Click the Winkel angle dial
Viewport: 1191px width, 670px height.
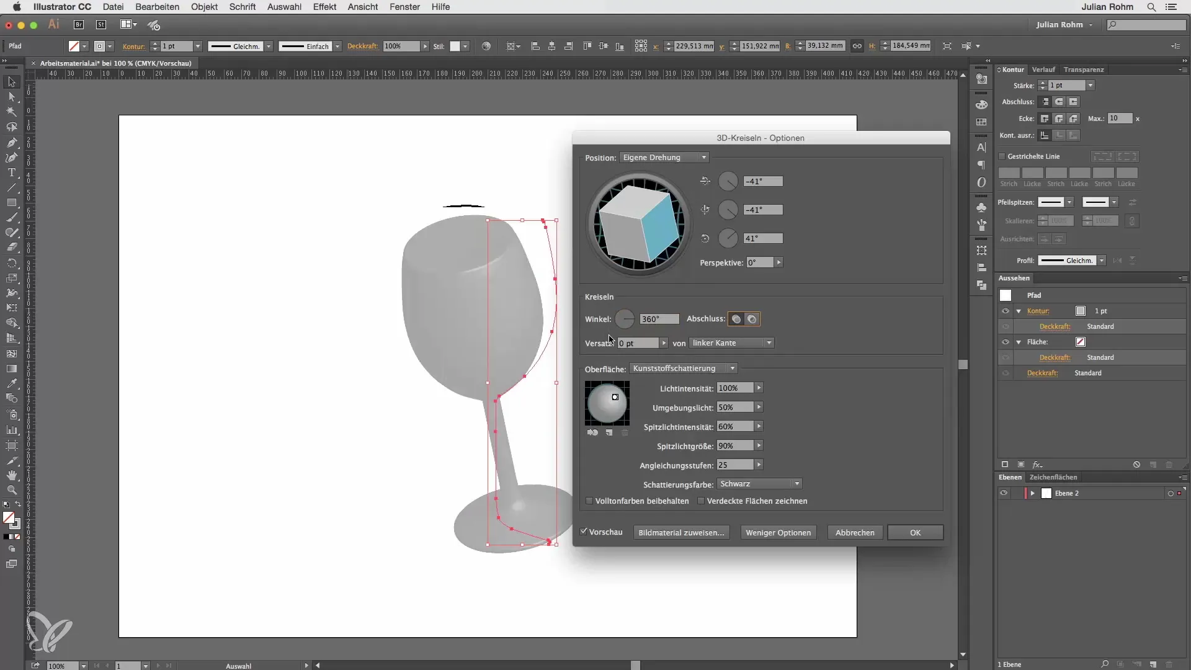point(625,319)
